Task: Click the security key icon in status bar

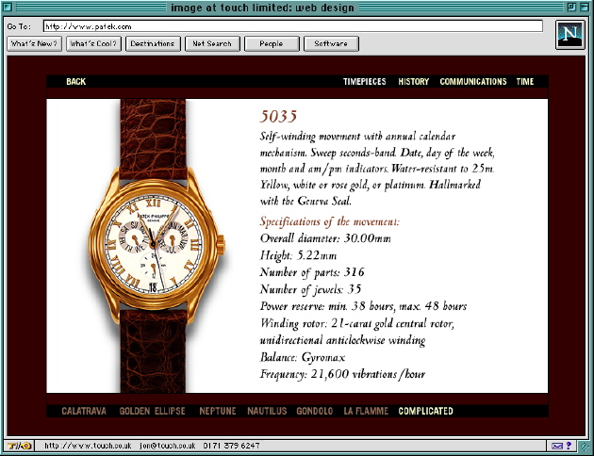Action: click(18, 446)
